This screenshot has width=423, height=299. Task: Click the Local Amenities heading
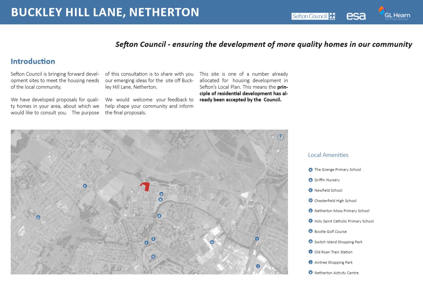(328, 155)
